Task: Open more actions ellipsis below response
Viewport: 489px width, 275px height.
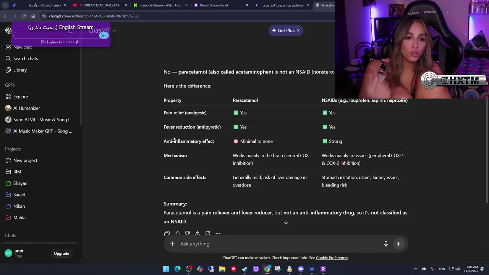Action: click(x=218, y=233)
